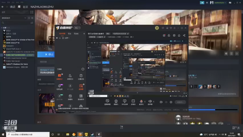Go back with Steam back arrow
Viewport: 243px width, 137px height.
[3, 7]
